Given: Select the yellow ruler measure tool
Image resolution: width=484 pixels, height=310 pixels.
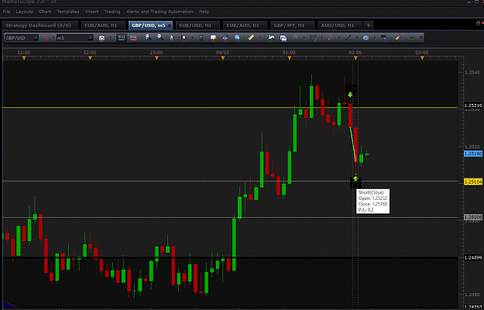Looking at the screenshot, I should pos(251,37).
